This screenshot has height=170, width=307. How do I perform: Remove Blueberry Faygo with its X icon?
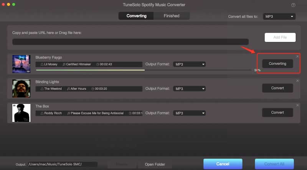click(x=297, y=56)
